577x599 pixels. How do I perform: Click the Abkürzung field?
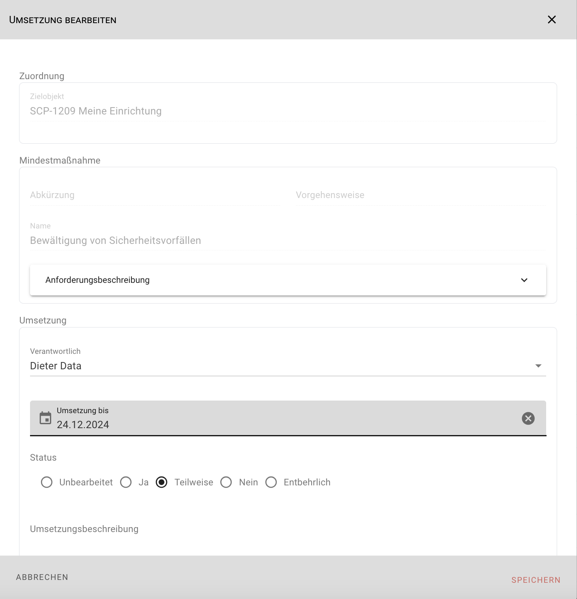(154, 195)
